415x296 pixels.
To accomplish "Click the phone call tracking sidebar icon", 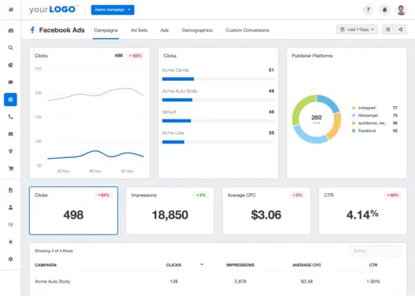I will pos(10,117).
